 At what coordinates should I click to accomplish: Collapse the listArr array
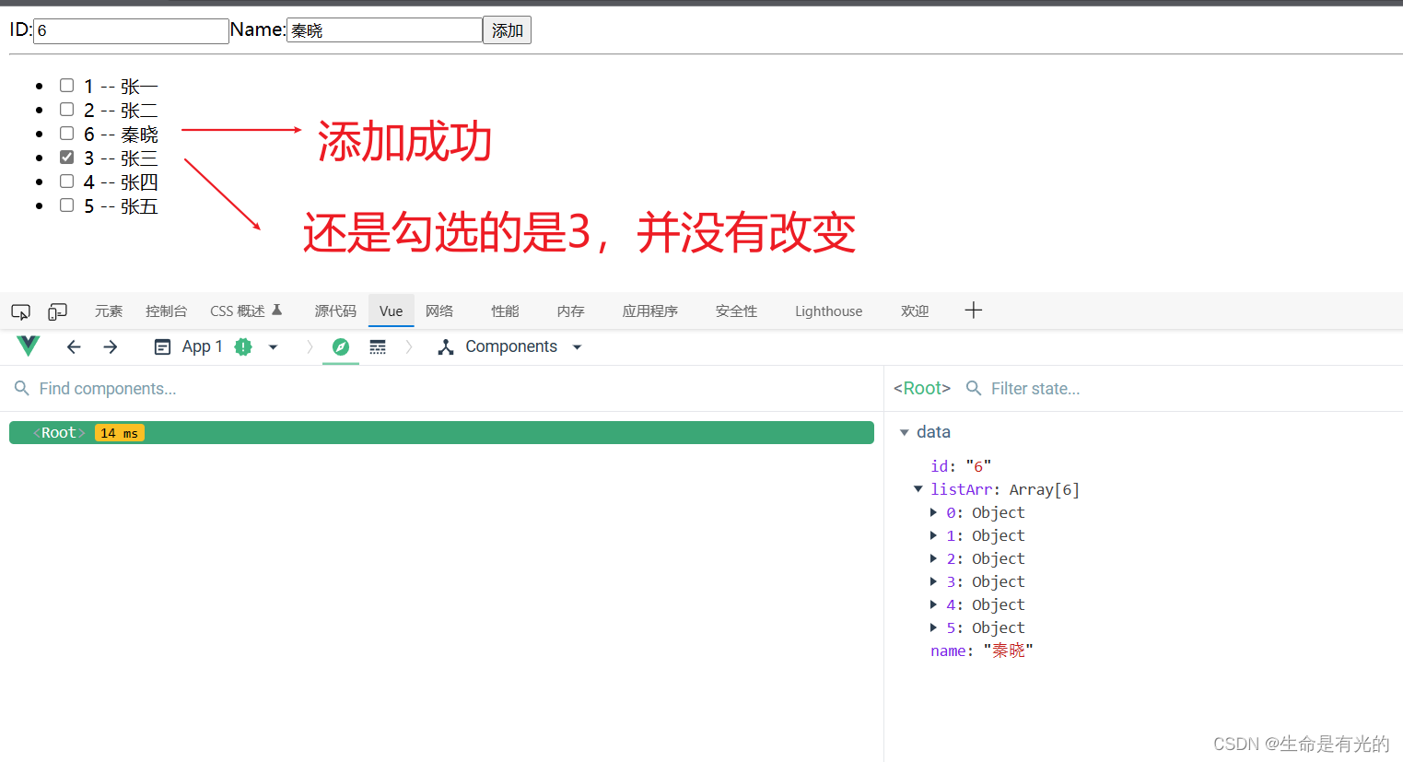coord(918,489)
